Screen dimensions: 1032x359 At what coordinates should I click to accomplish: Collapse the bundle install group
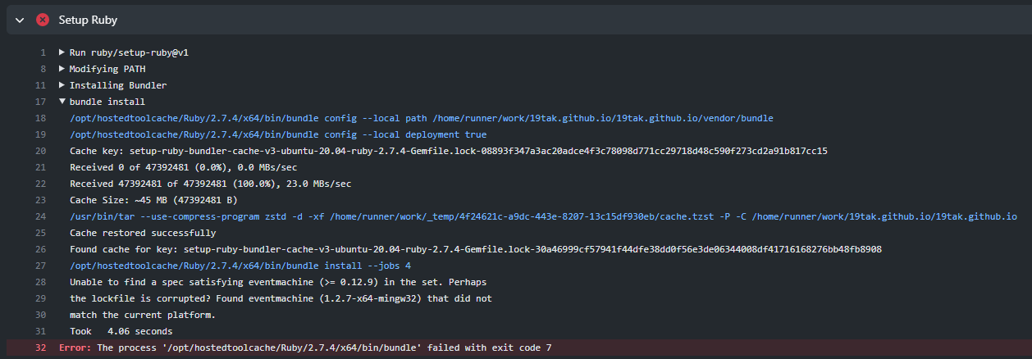[62, 102]
